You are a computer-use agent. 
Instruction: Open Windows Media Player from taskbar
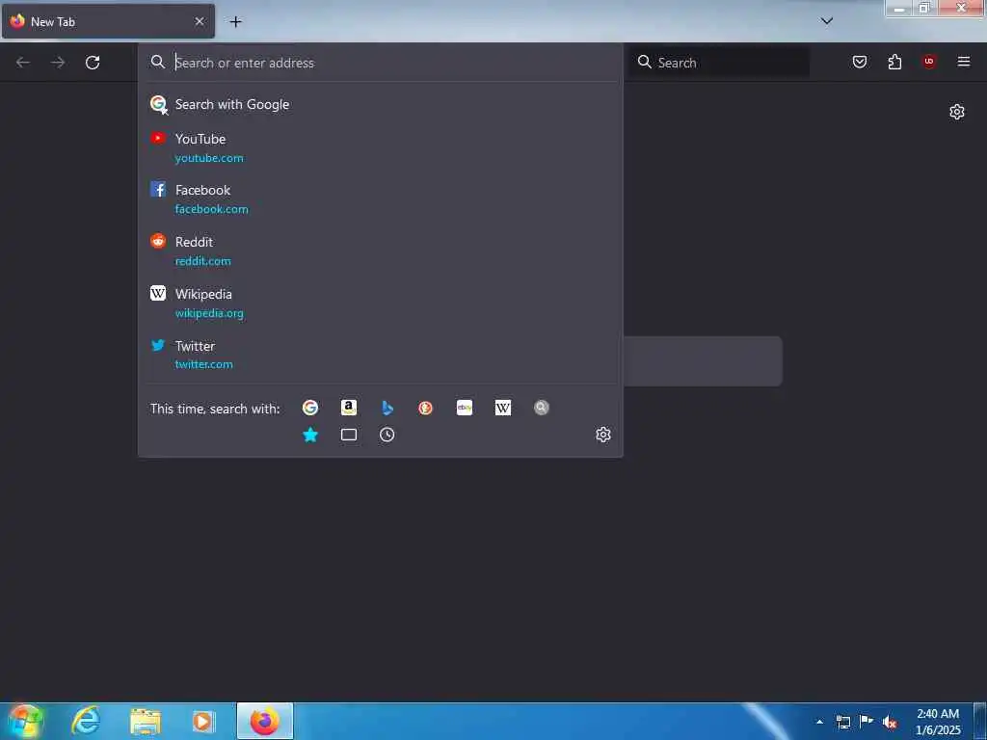click(203, 722)
